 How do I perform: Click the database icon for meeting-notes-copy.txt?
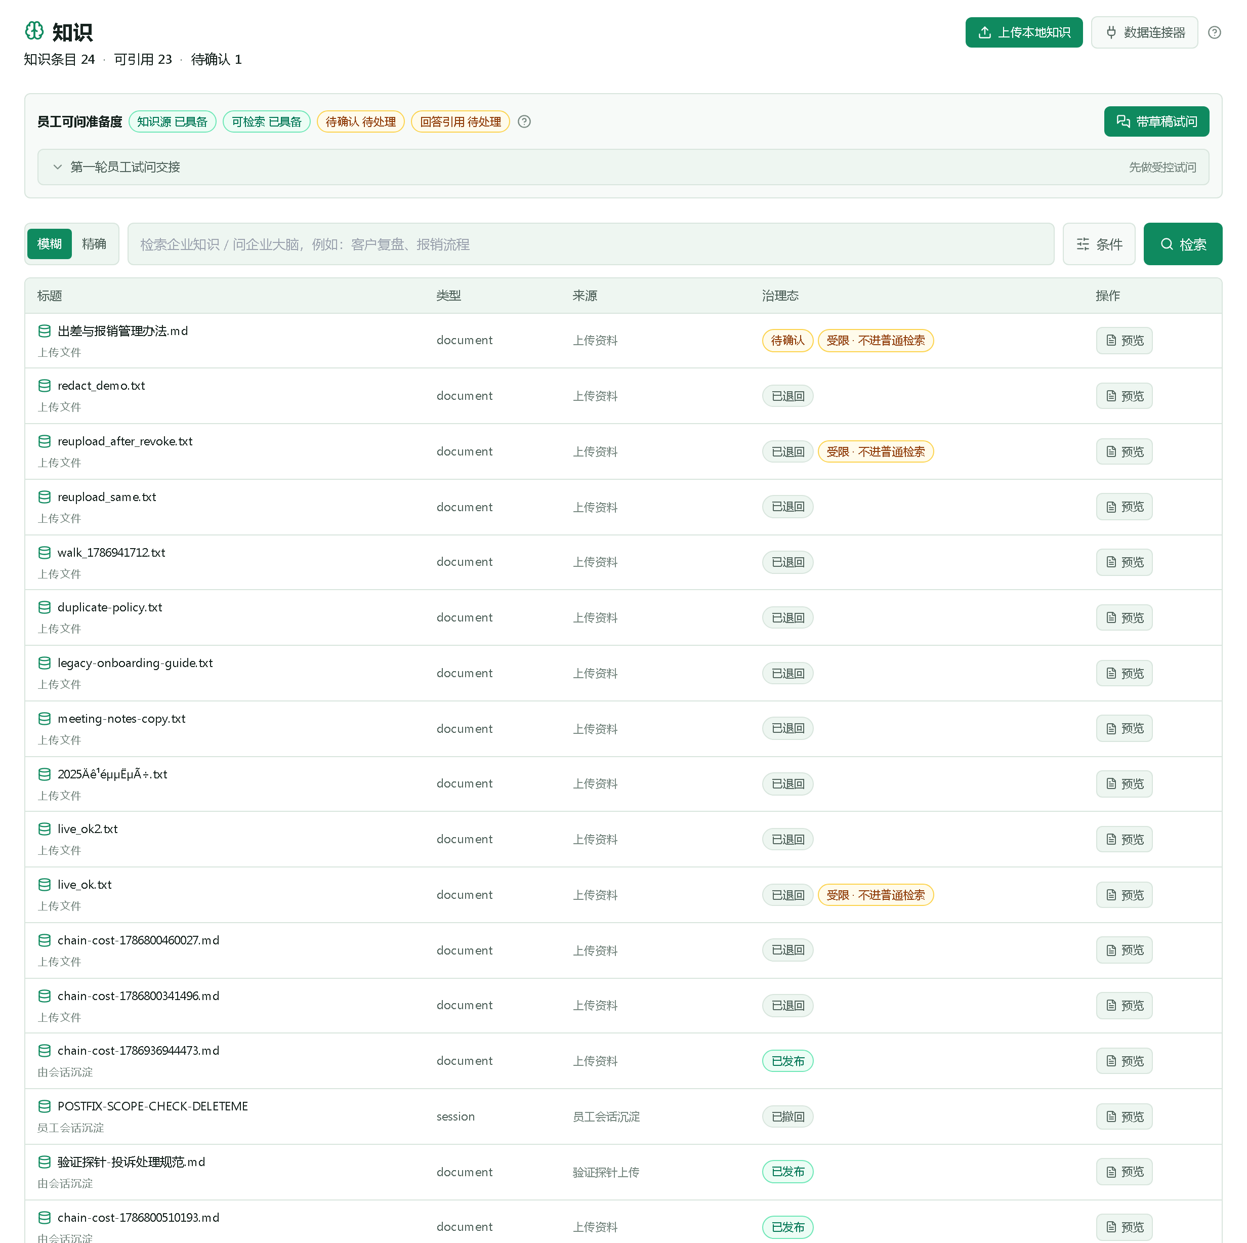click(45, 718)
